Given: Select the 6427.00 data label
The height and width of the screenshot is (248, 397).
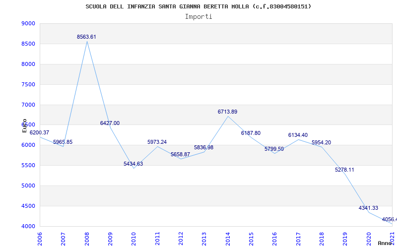Looking at the screenshot, I should tap(110, 124).
